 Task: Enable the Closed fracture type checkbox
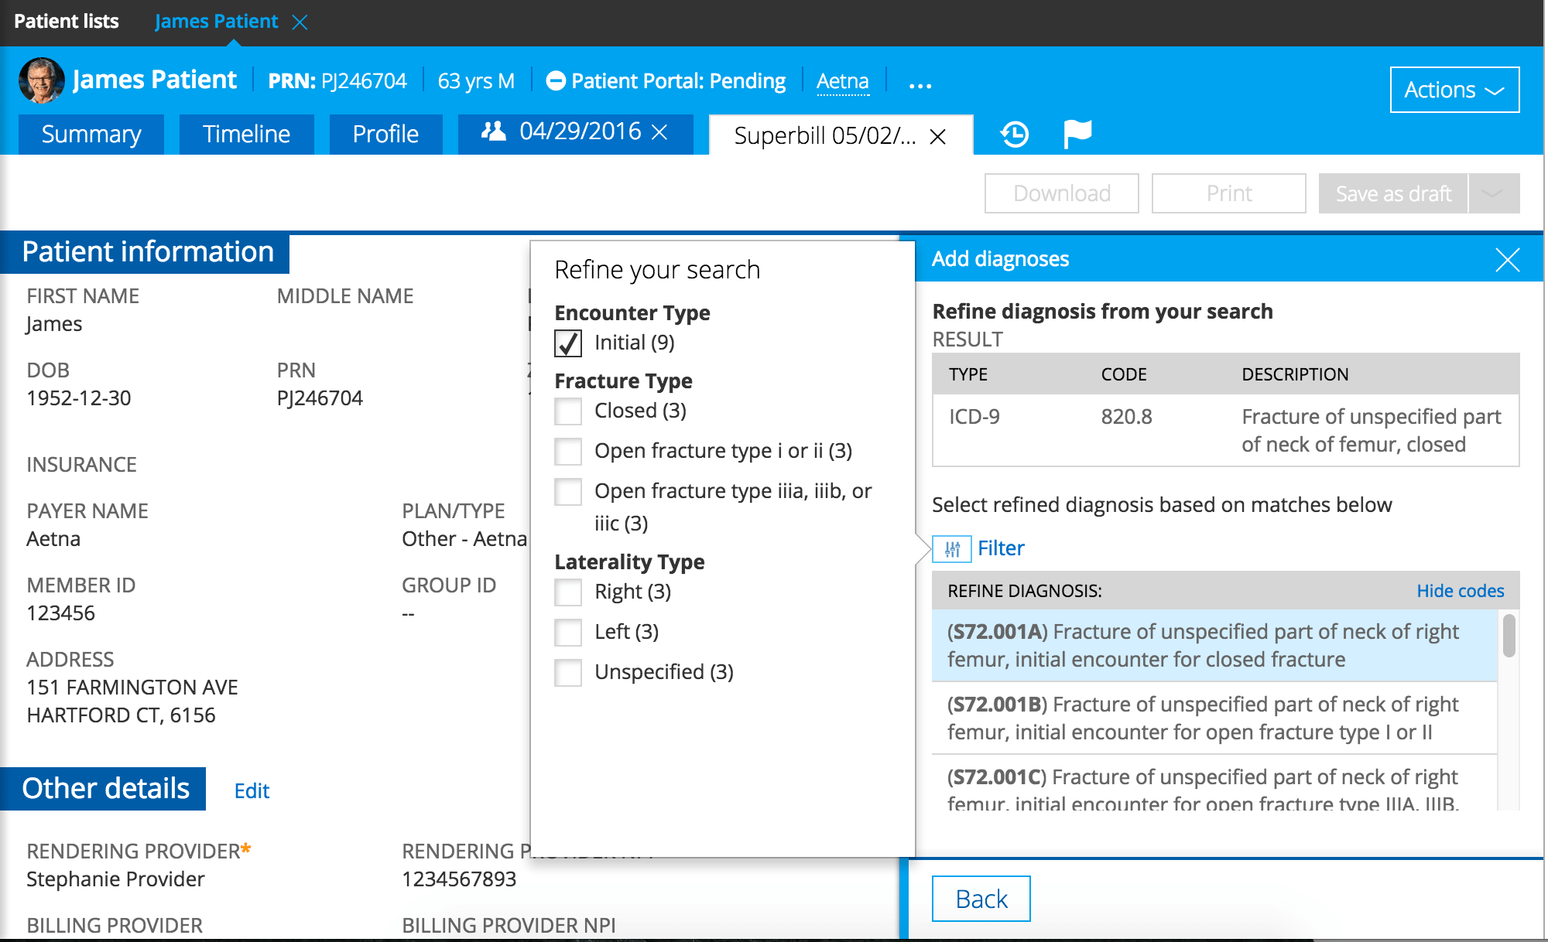tap(568, 412)
